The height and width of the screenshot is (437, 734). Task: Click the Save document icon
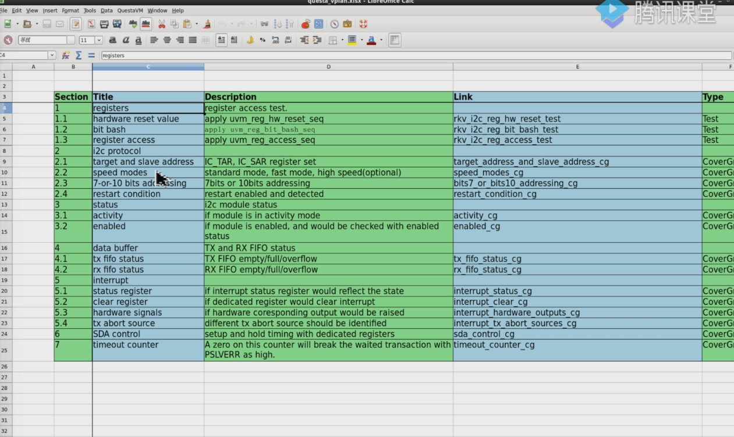(47, 24)
